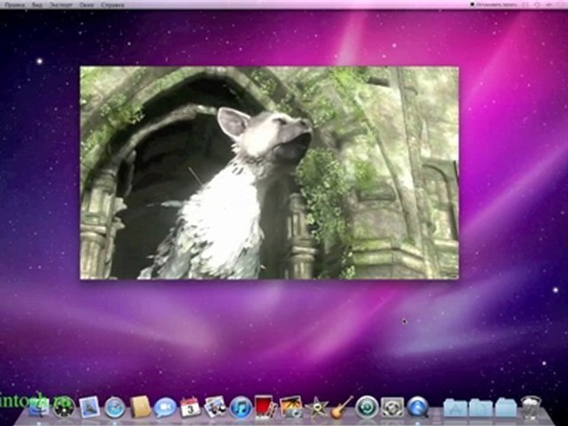Screen dimensions: 568x426
Task: Launch GarageBand guitar icon in Dock
Action: (341, 407)
